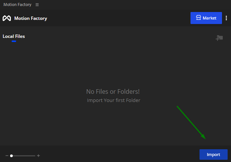Click the Motion Factory header title text
231x162 pixels.
[x=31, y=18]
